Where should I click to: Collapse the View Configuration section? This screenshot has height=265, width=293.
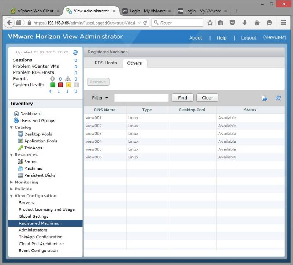(11, 196)
